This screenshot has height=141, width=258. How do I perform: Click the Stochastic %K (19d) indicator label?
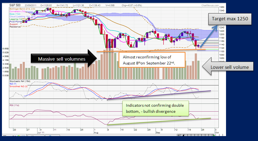(20, 81)
